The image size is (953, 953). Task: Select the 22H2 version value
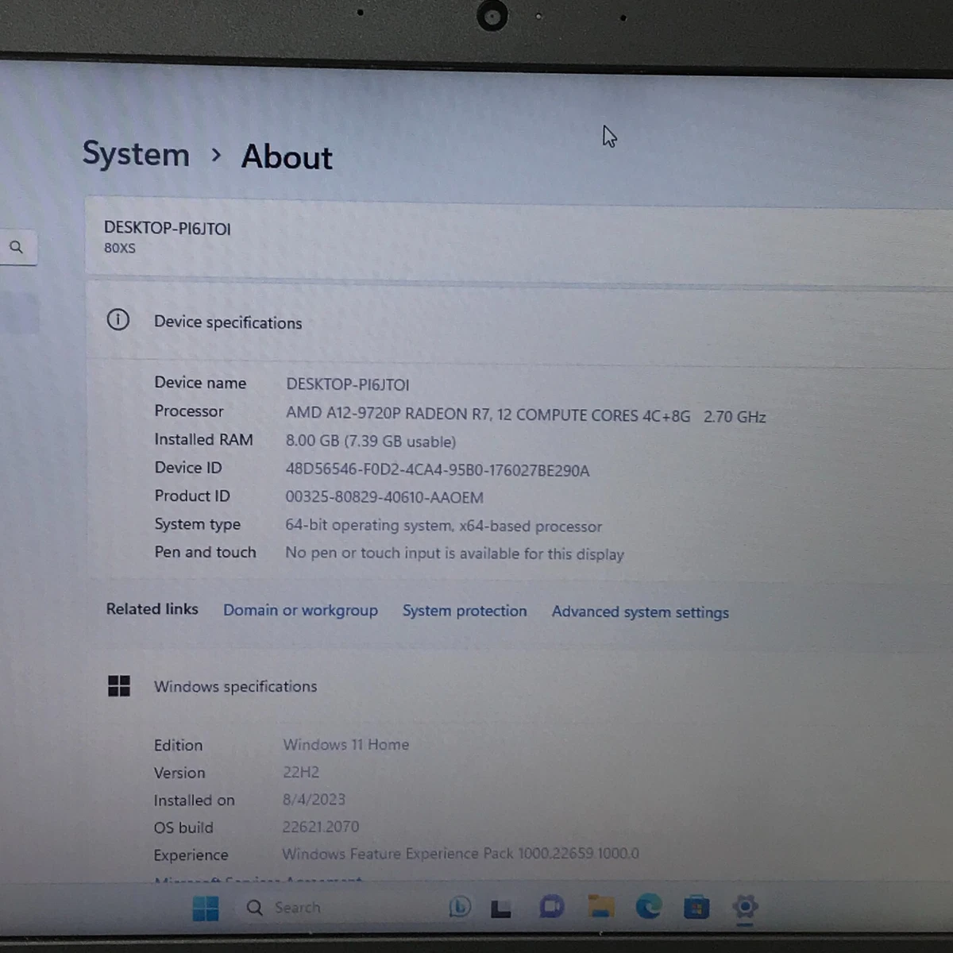(x=301, y=772)
